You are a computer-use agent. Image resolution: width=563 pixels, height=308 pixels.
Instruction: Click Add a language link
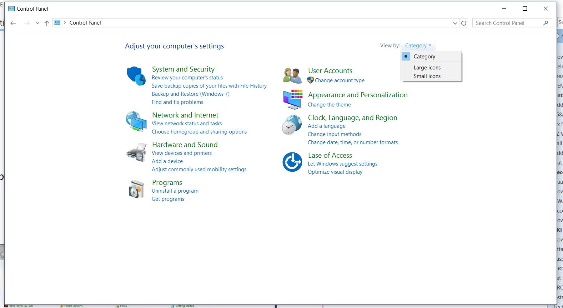327,126
